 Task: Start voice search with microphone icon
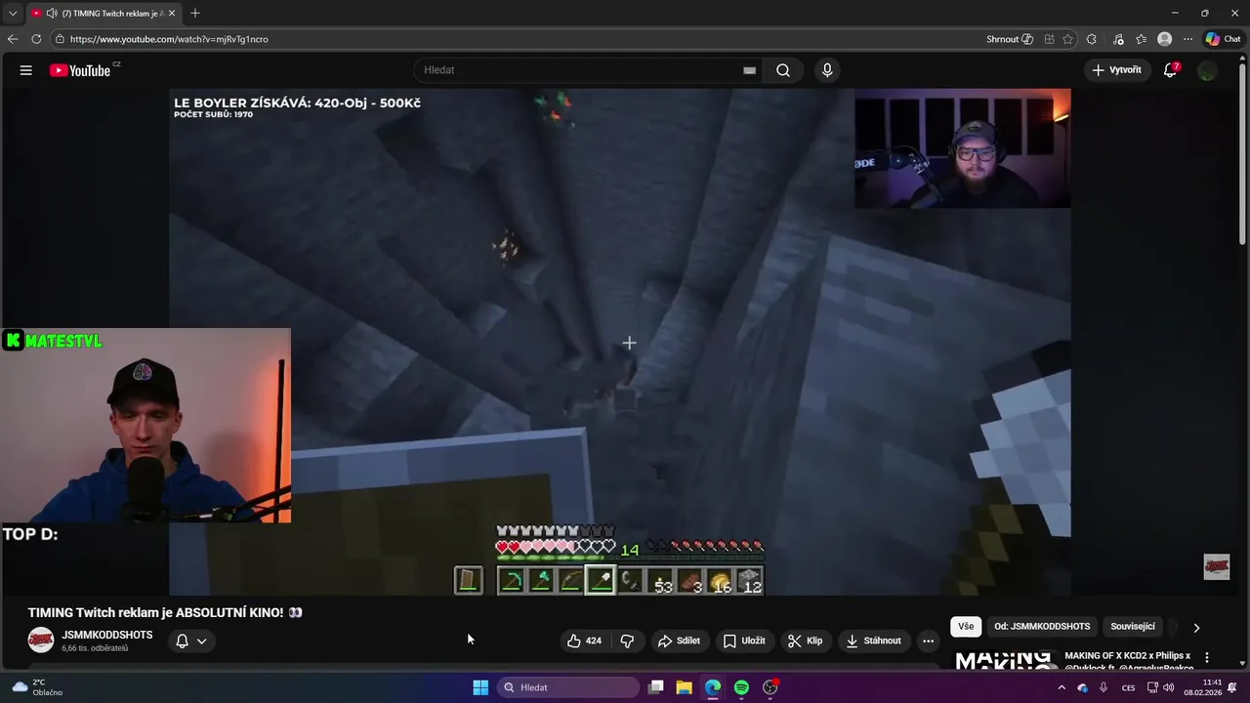[827, 70]
